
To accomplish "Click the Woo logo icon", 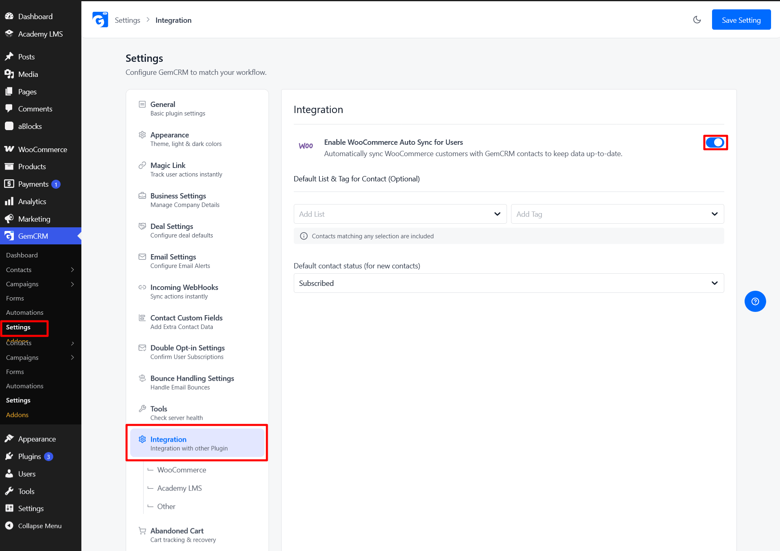I will [306, 146].
